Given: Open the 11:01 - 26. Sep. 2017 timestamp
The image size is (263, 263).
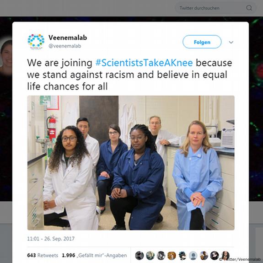Looking at the screenshot, I should (x=51, y=239).
